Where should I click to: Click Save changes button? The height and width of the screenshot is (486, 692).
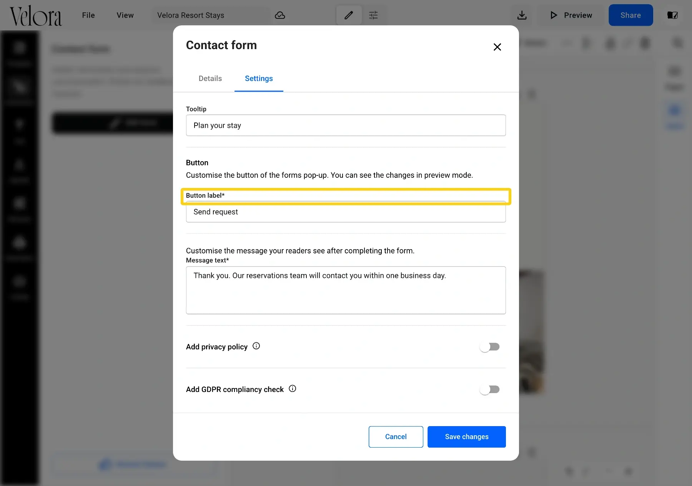[467, 437]
